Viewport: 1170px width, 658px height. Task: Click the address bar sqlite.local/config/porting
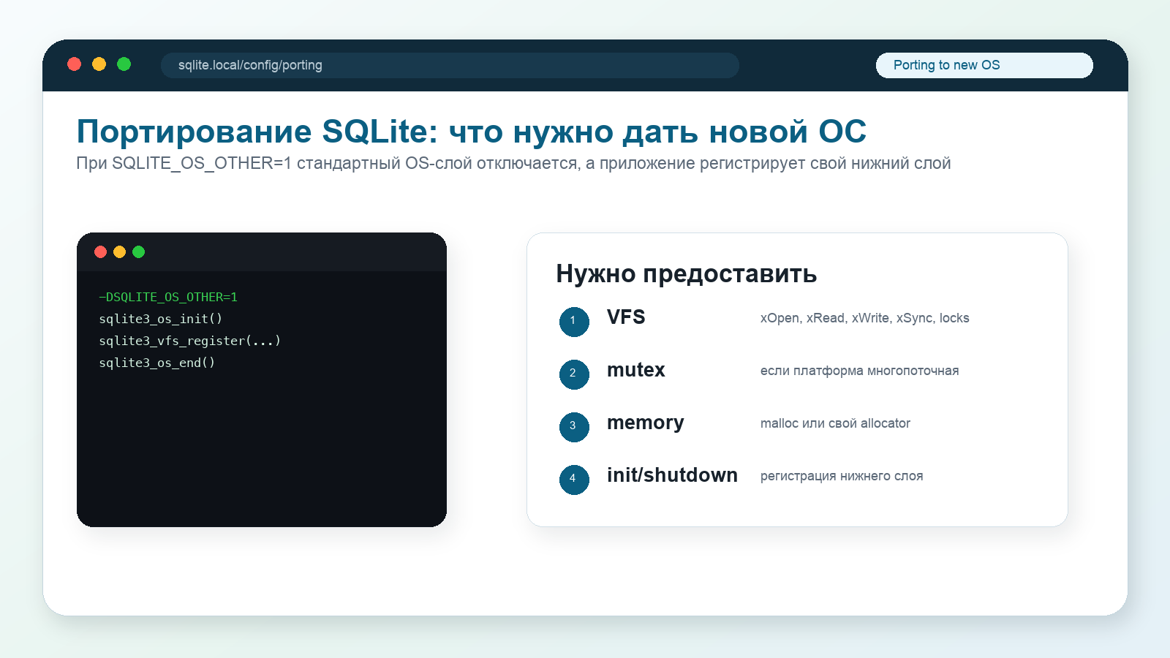tap(450, 65)
